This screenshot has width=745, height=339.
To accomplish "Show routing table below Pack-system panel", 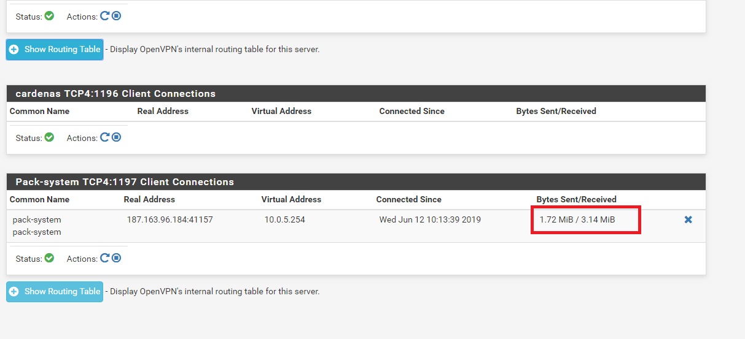I will tap(55, 292).
